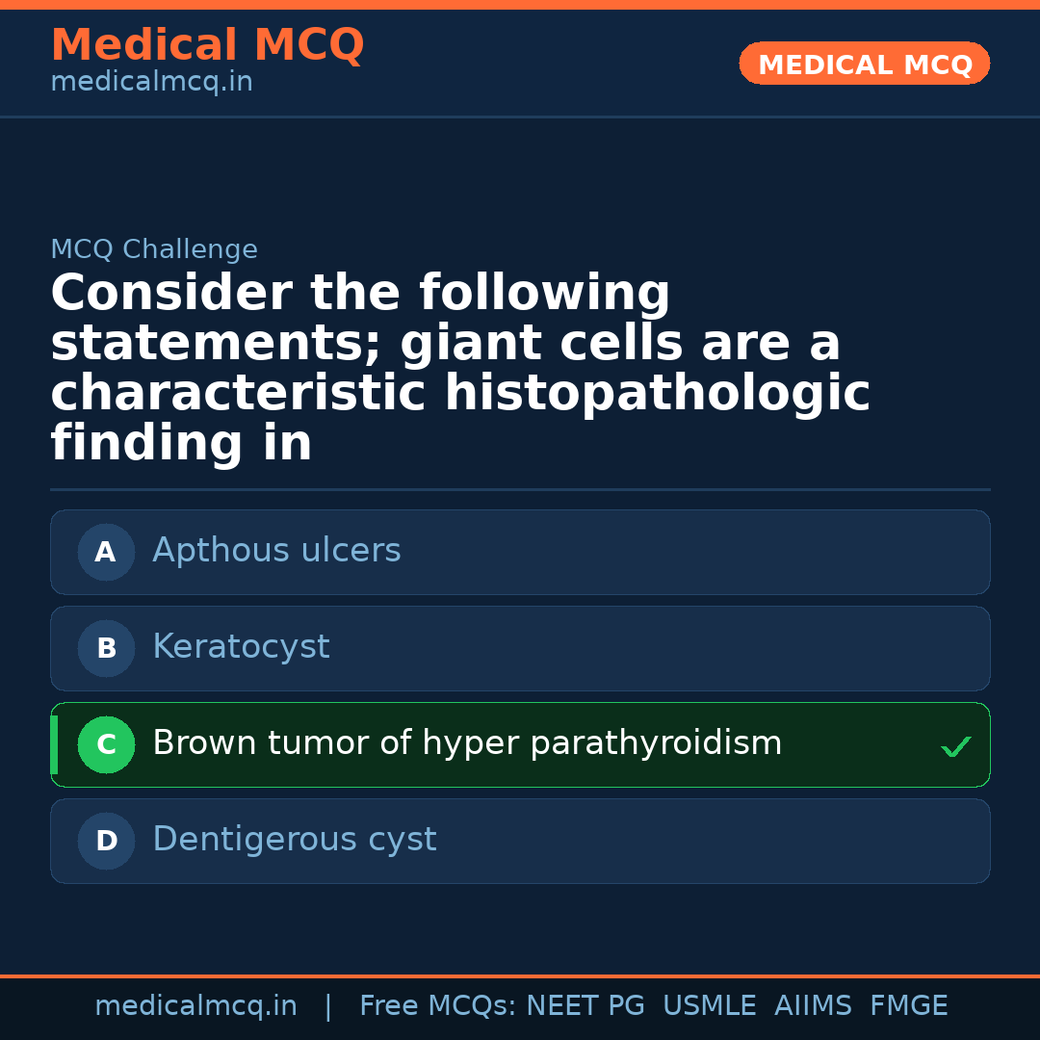The image size is (1040, 1040).
Task: Choose the Apthous ulcers answer text
Action: pyautogui.click(x=276, y=551)
